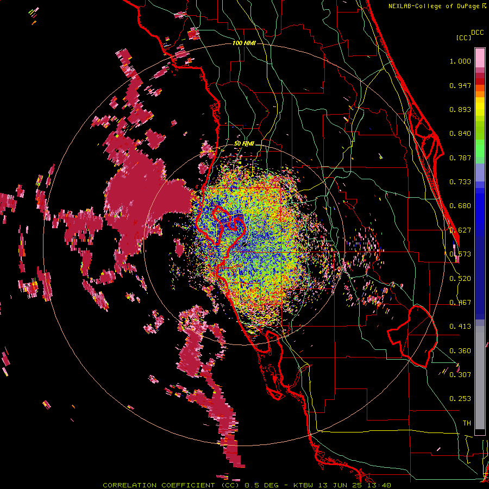Select the 0.307 legend value

(x=460, y=375)
